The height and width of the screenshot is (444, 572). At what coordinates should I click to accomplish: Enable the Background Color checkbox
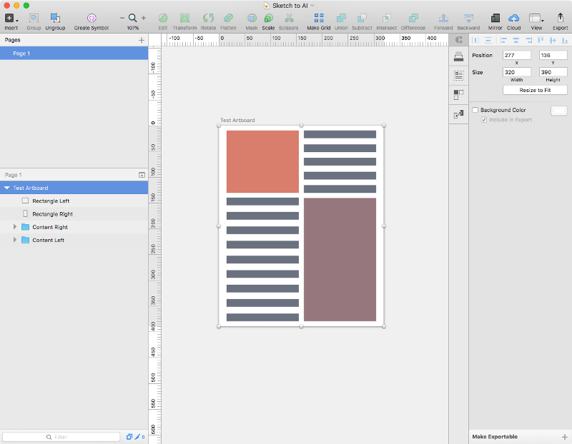[475, 110]
